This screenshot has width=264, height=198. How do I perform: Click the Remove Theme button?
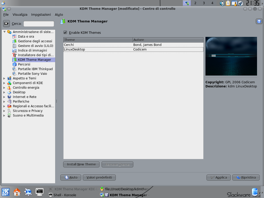[x=117, y=164]
